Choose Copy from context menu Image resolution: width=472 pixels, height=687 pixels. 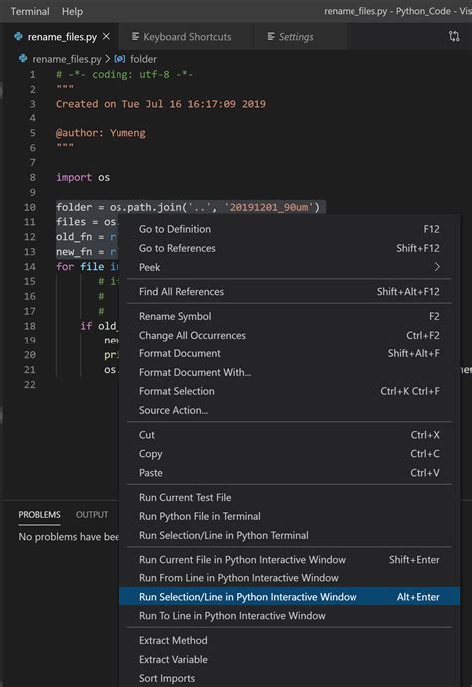(289, 453)
